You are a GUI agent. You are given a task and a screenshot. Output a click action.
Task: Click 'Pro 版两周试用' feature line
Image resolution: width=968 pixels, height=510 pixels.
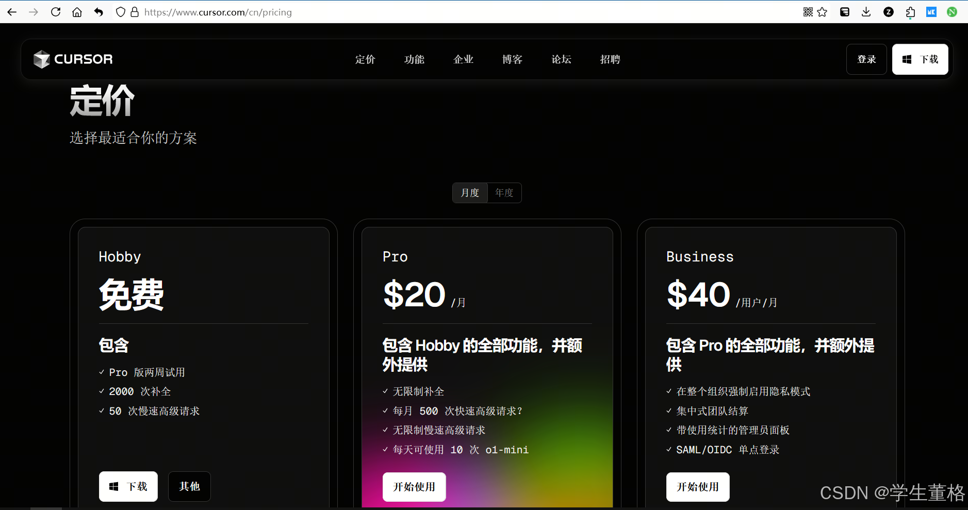(x=147, y=372)
